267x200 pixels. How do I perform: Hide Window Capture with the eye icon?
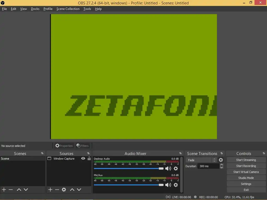83,158
